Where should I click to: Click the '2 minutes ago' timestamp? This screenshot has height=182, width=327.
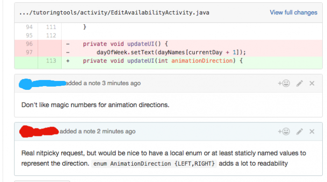point(116,132)
